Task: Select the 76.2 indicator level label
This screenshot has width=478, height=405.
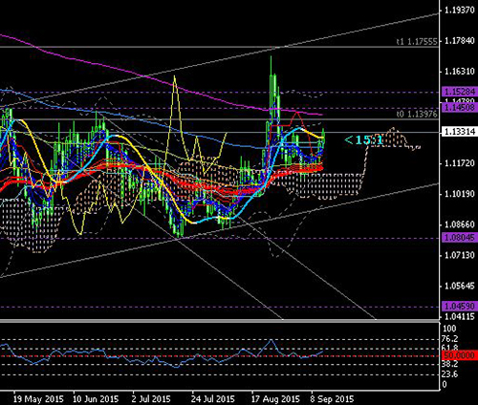Action: [x=450, y=338]
